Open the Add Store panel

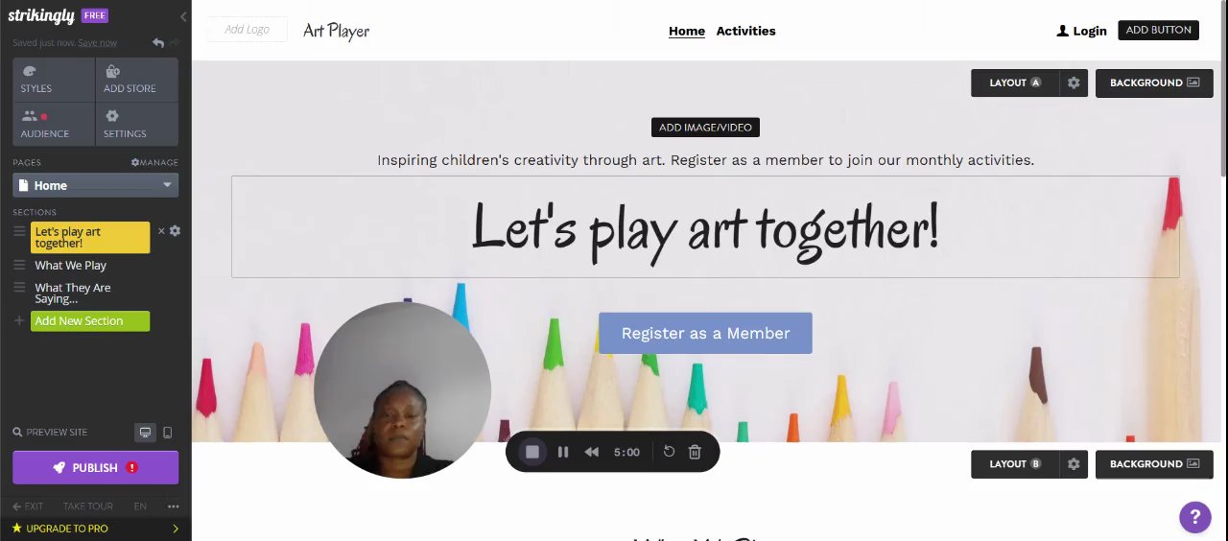137,79
